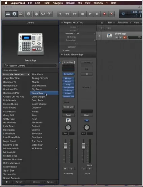143x187 pixels.
Task: Mute the Output channel strip
Action: (84, 169)
